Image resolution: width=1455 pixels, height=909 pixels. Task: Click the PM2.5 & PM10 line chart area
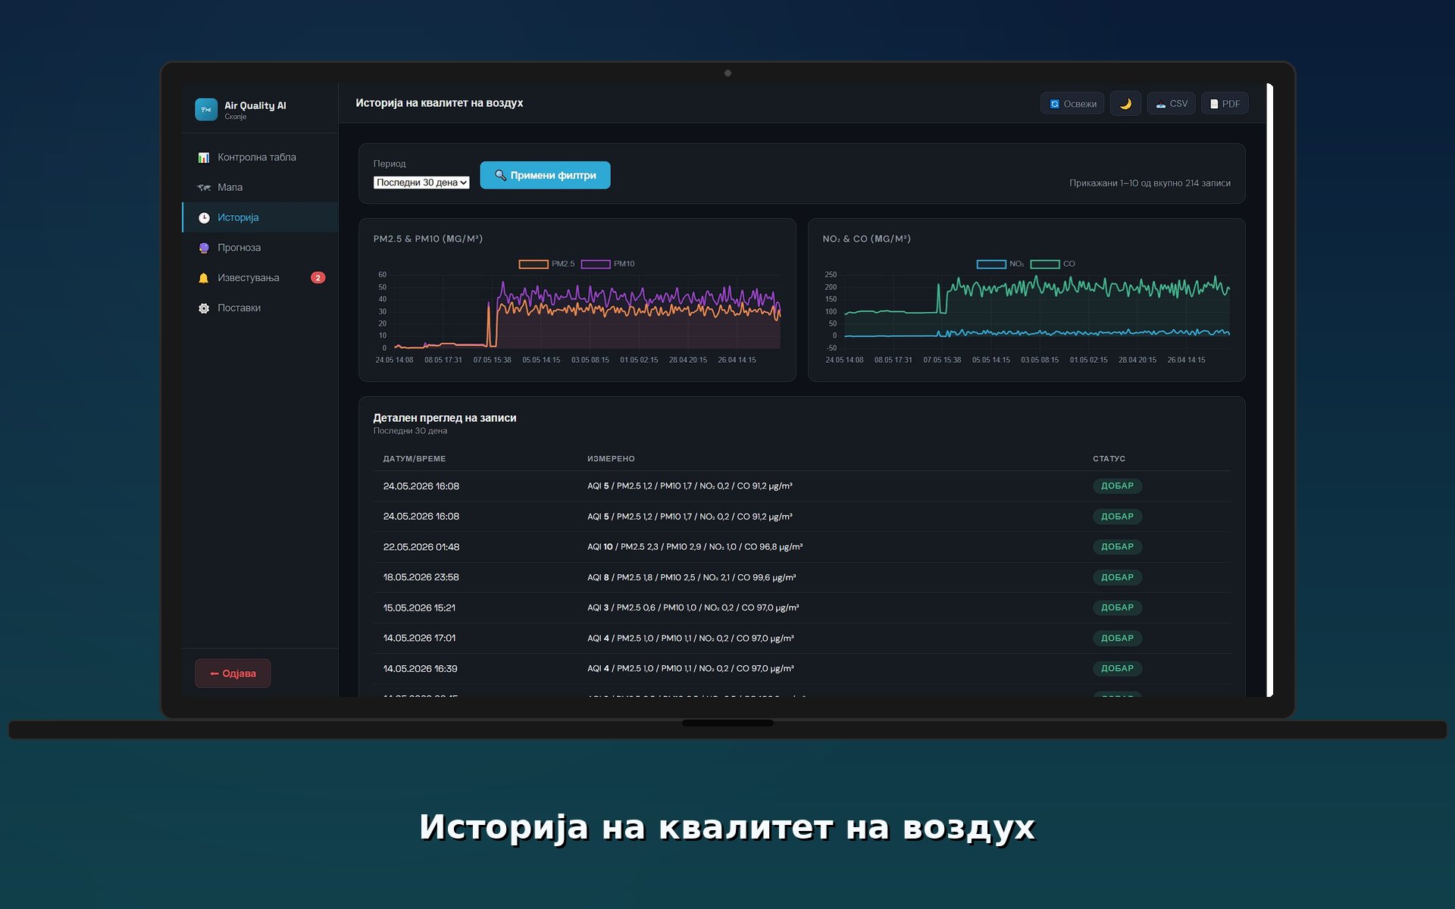click(x=587, y=311)
